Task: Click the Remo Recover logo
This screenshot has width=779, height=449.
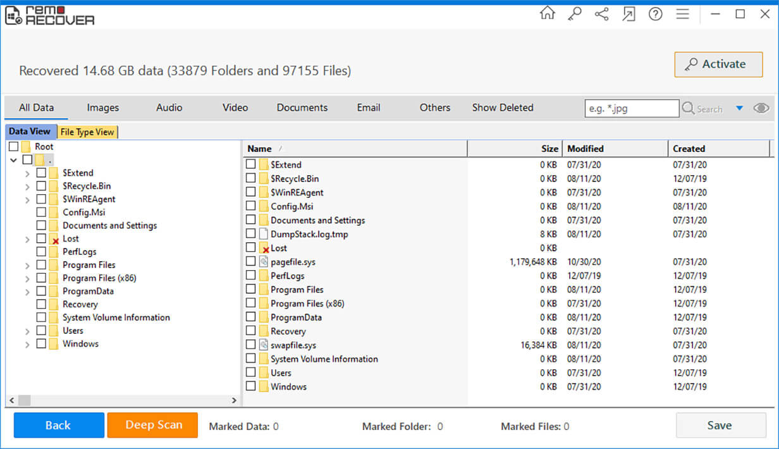Action: (49, 15)
